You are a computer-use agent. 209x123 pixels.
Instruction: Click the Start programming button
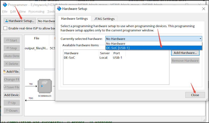(12, 40)
